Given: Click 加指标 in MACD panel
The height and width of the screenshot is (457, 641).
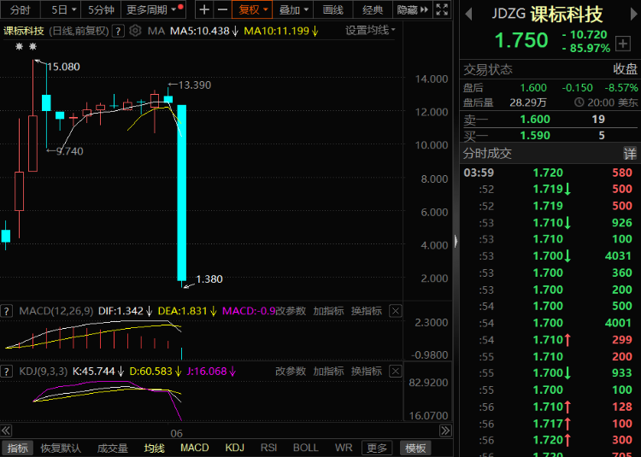Looking at the screenshot, I should (x=328, y=311).
